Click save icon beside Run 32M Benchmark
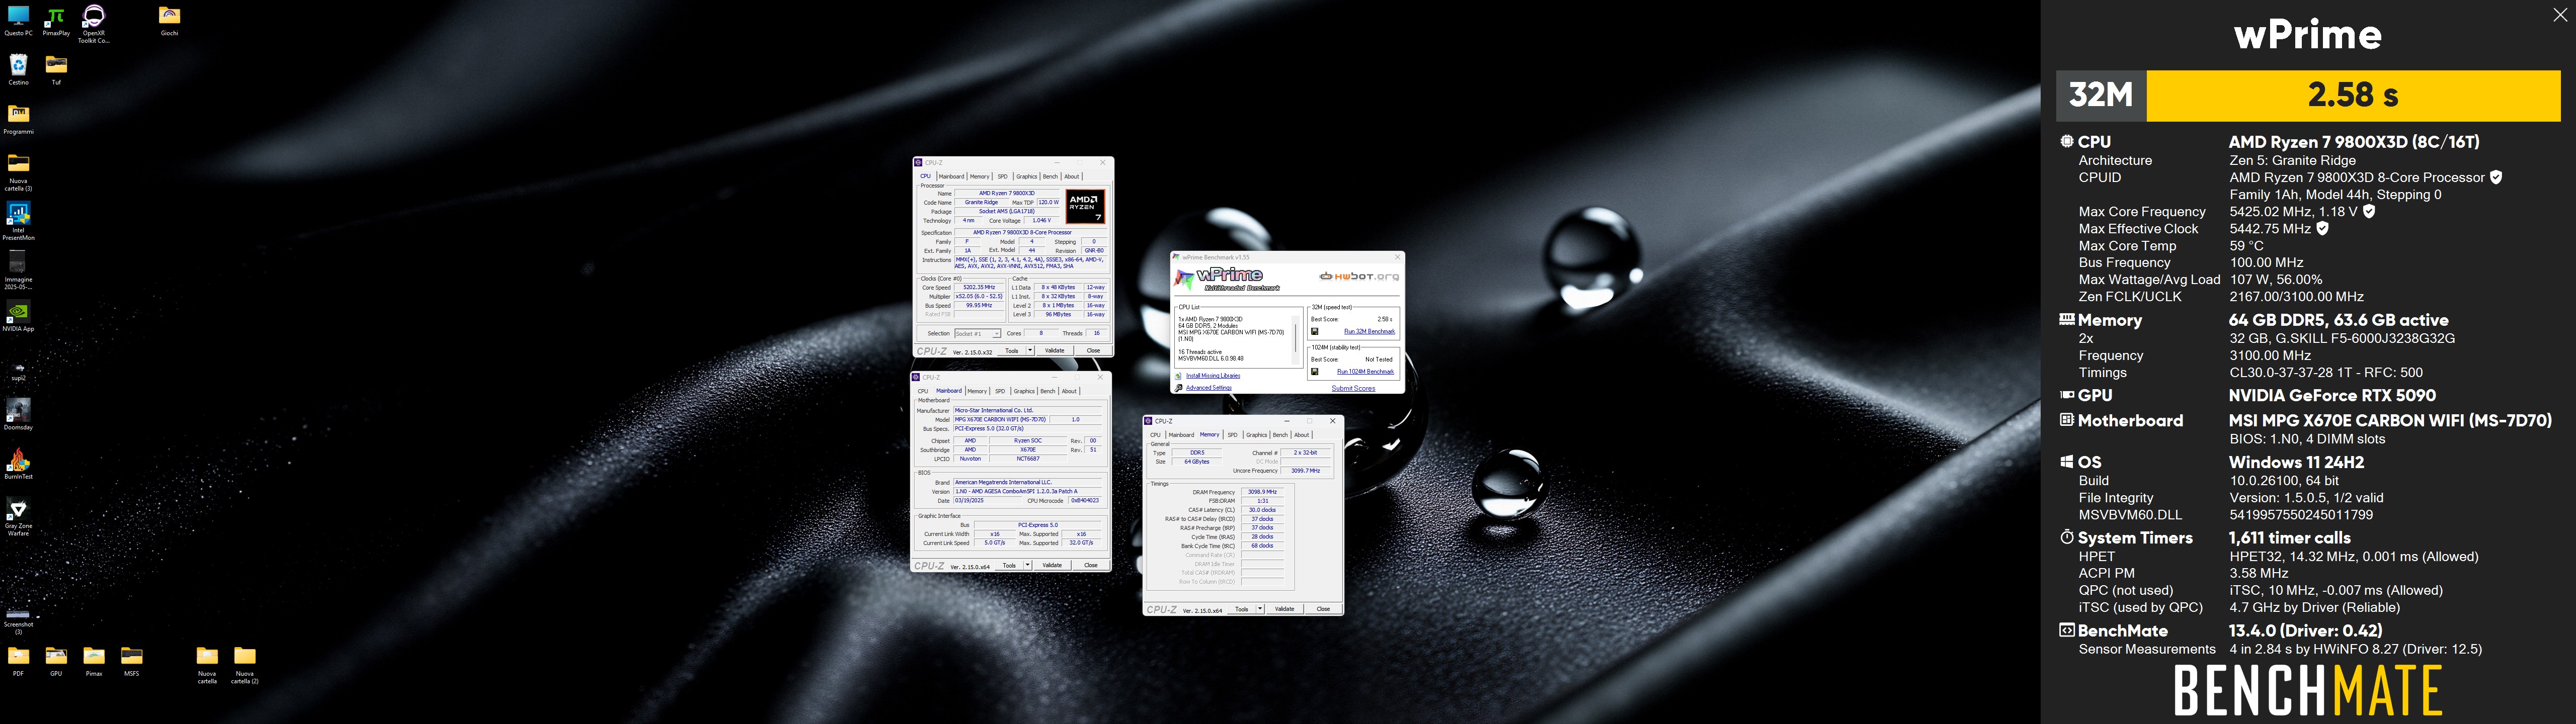Viewport: 2576px width, 724px height. (x=1314, y=331)
